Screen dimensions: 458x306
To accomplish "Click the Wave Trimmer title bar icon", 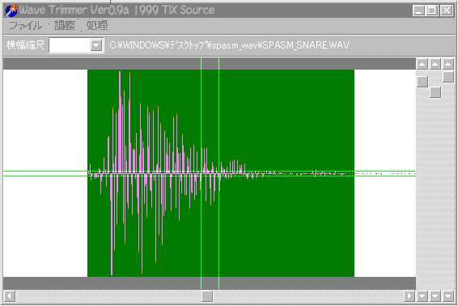I will coord(11,11).
